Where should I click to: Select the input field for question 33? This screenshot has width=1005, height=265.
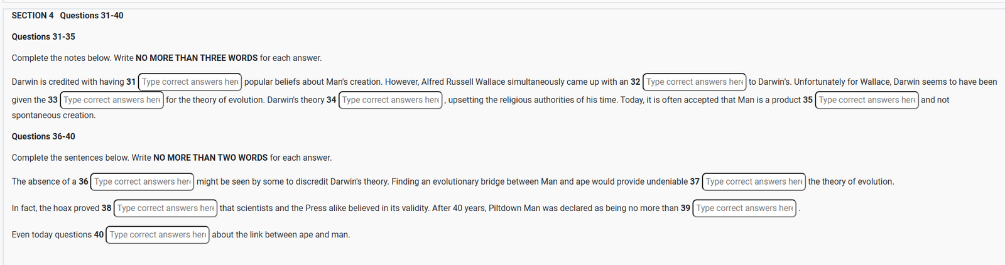click(112, 100)
